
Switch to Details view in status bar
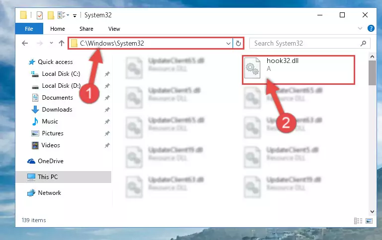tap(358, 221)
